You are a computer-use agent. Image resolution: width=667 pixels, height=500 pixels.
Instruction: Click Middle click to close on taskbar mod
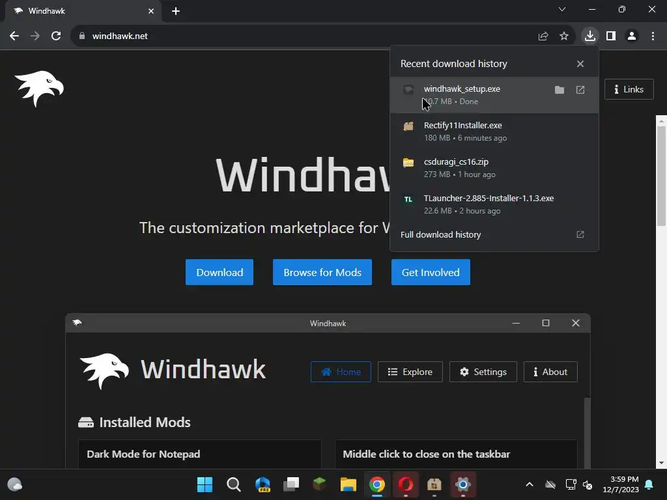[x=456, y=454]
